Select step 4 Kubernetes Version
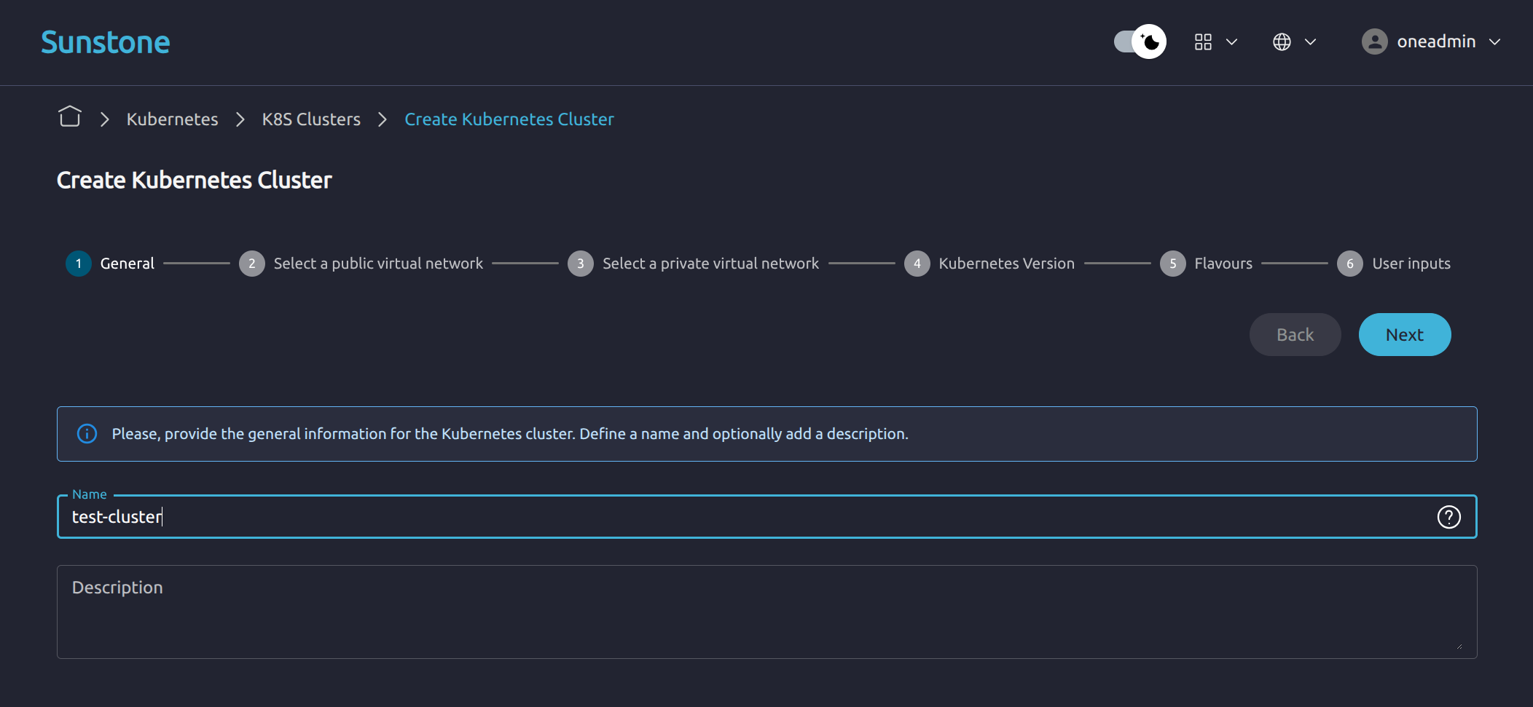 (989, 264)
